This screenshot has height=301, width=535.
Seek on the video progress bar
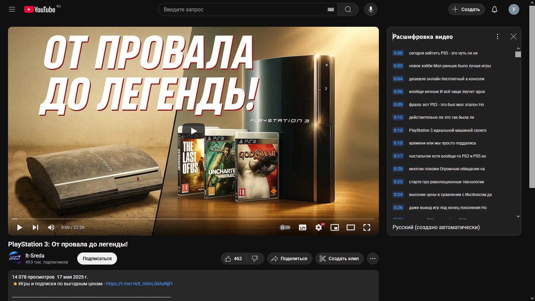click(x=193, y=219)
